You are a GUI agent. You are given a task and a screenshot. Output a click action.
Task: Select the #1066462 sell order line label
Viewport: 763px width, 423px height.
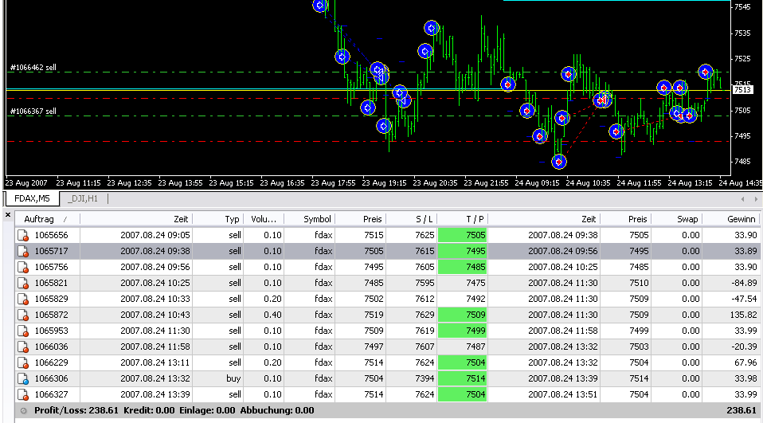pyautogui.click(x=33, y=68)
